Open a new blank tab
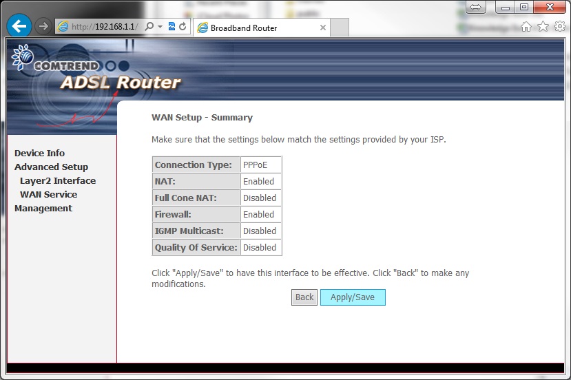571x380 pixels. click(340, 28)
